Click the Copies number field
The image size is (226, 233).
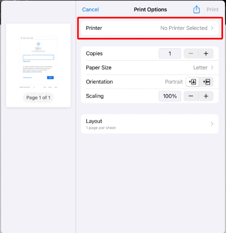(x=170, y=53)
